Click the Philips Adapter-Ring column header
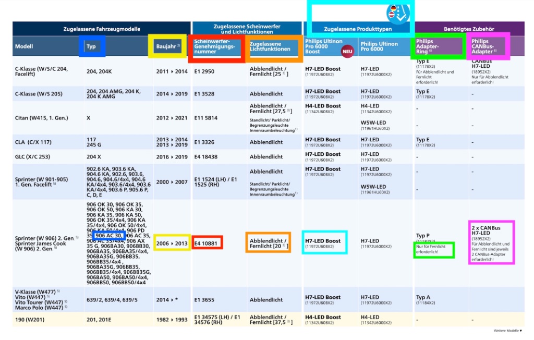Viewport: 534px width, 340px height. tap(439, 46)
